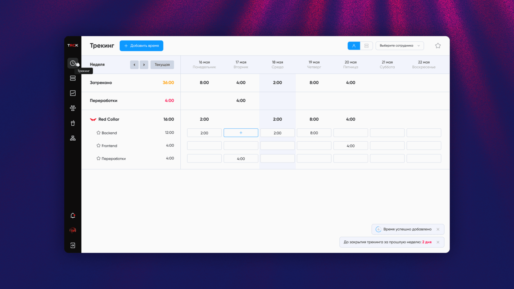
Task: Click the team members icon in sidebar
Action: click(72, 108)
